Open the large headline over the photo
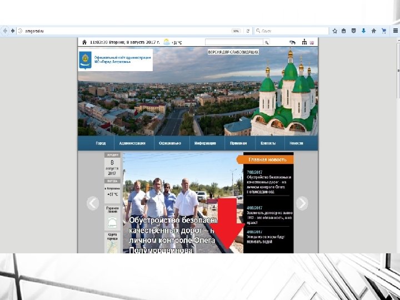The image size is (400, 300). [172, 235]
